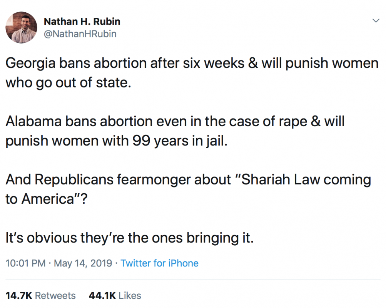This screenshot has width=386, height=308.
Task: Click the Nathan H. Rubin display name
Action: (x=82, y=22)
